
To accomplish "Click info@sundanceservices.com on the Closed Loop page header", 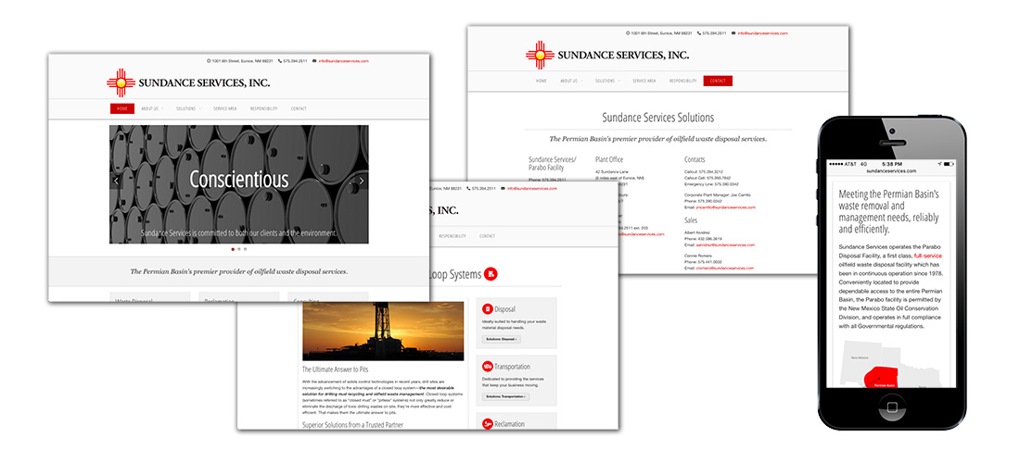I will pos(531,188).
